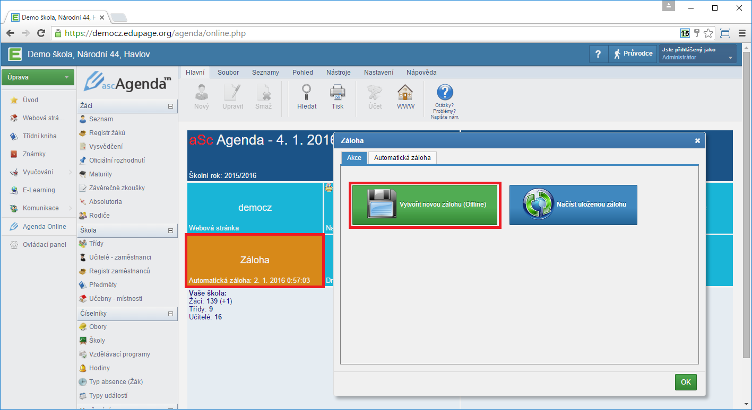
Task: Click the Upravit pencil icon
Action: click(x=233, y=97)
